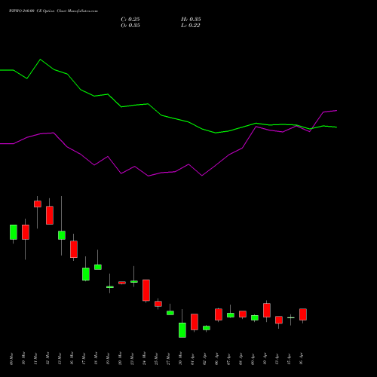Click the 01 Apr date label

pos(192,359)
